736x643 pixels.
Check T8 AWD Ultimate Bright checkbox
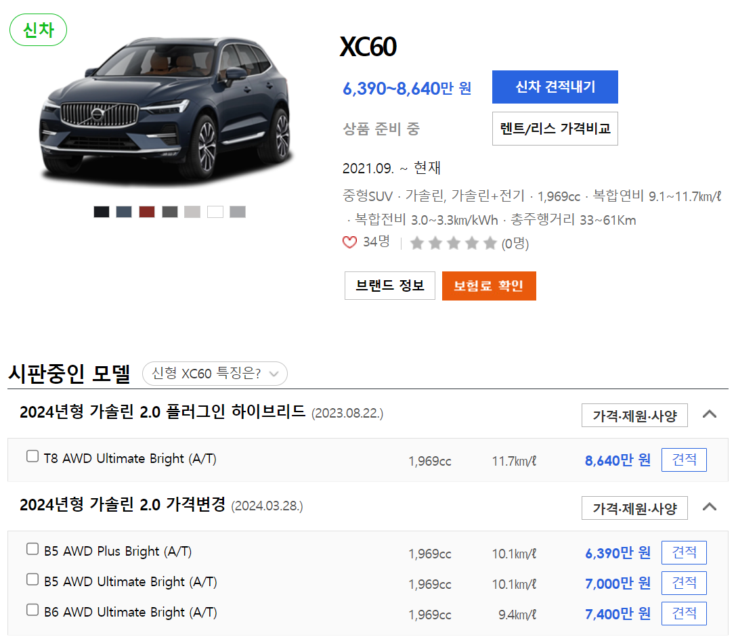[x=33, y=456]
